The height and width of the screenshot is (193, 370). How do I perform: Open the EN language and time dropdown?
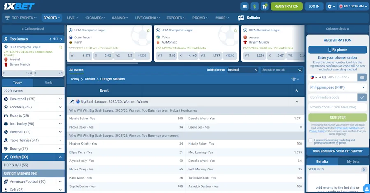click(x=353, y=6)
